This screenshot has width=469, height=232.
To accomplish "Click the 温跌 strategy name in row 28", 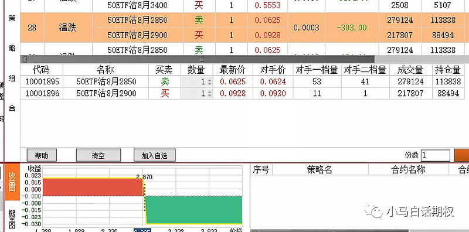I will 68,28.
